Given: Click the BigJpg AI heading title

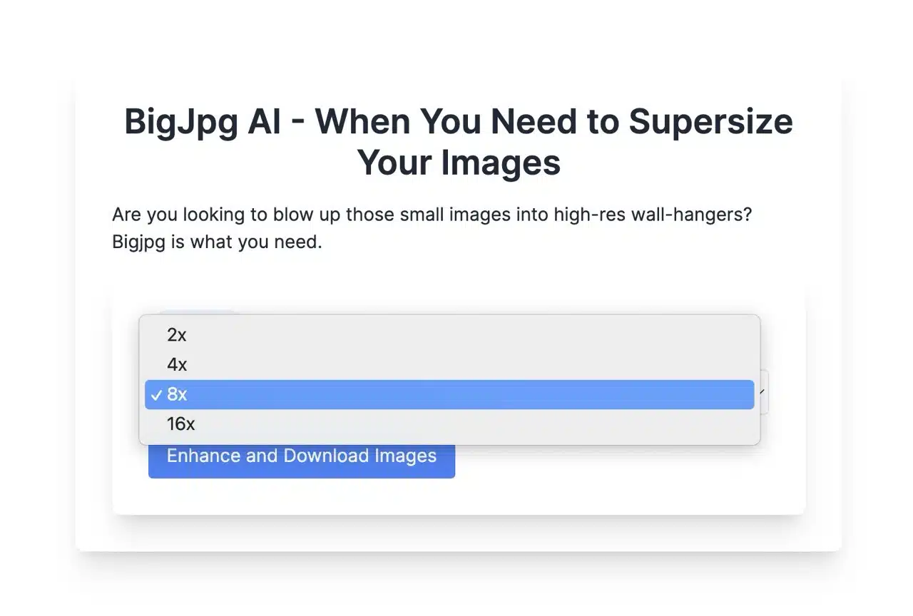Looking at the screenshot, I should 458,121.
